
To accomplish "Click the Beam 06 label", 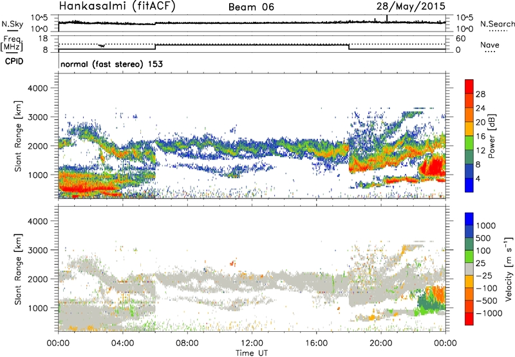I will [x=251, y=7].
